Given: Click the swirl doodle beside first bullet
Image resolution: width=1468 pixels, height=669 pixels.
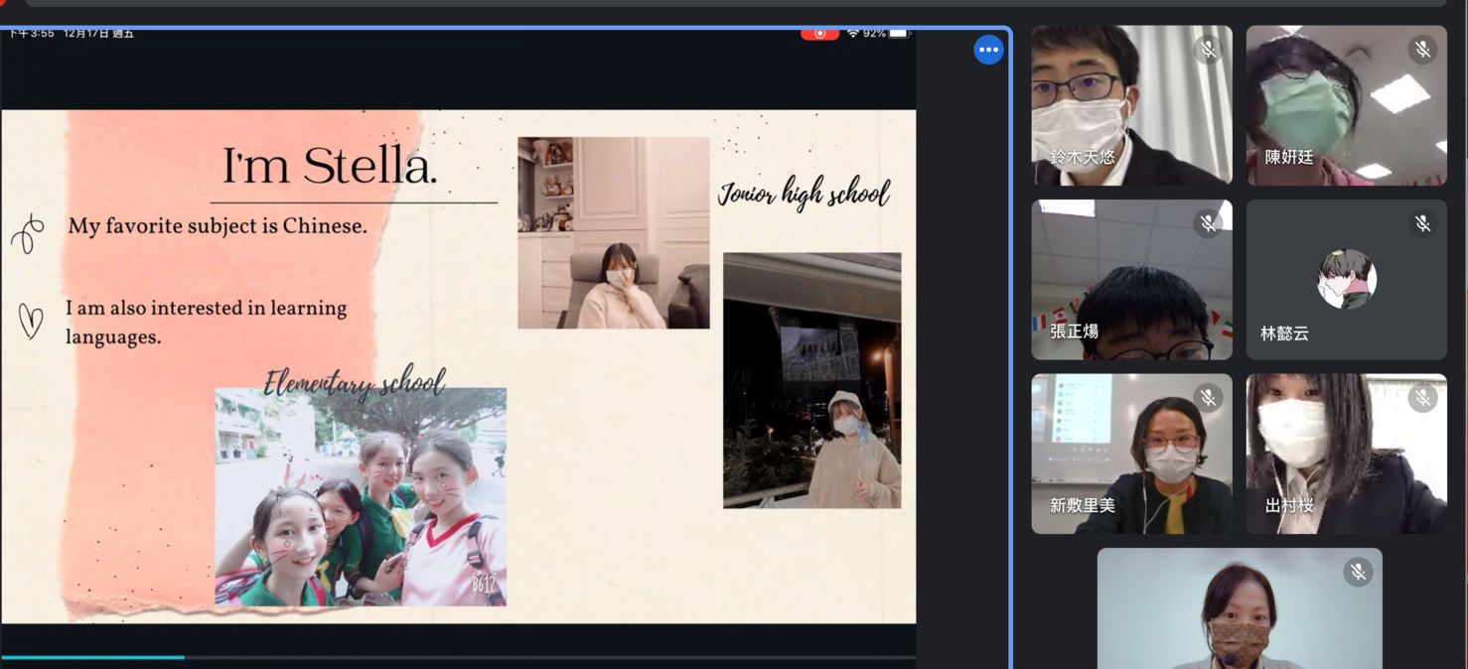Looking at the screenshot, I should click(x=28, y=234).
